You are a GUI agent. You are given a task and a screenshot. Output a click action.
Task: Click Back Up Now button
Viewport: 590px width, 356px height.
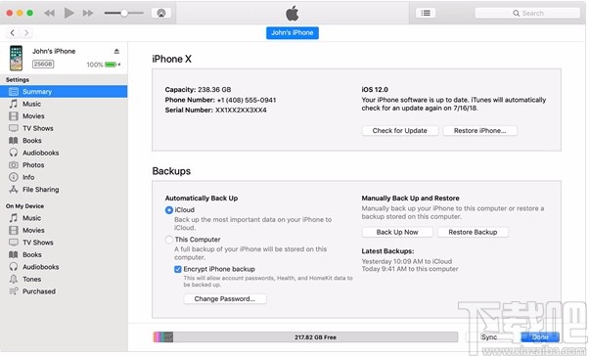tap(397, 232)
